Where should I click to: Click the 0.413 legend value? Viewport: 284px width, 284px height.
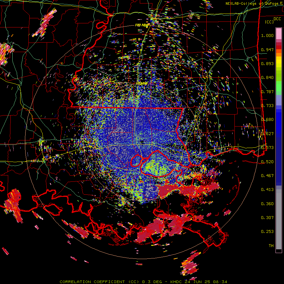tap(267, 190)
